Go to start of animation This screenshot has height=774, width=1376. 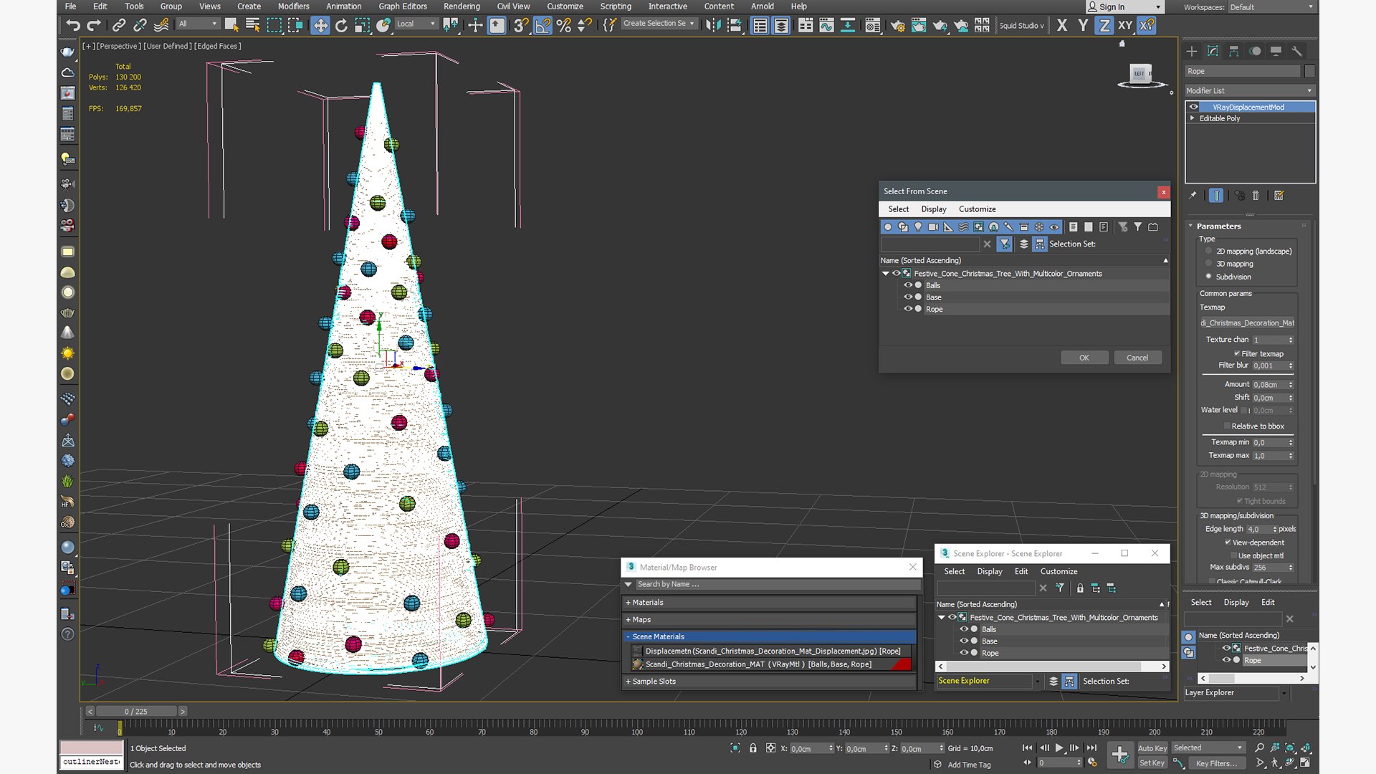pos(1028,747)
